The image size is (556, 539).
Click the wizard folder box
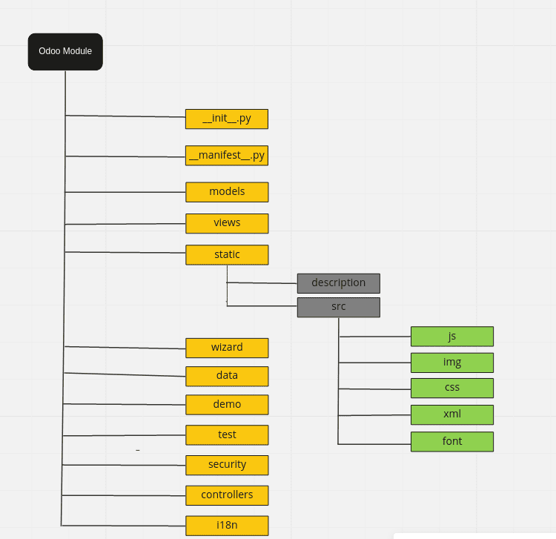(227, 348)
